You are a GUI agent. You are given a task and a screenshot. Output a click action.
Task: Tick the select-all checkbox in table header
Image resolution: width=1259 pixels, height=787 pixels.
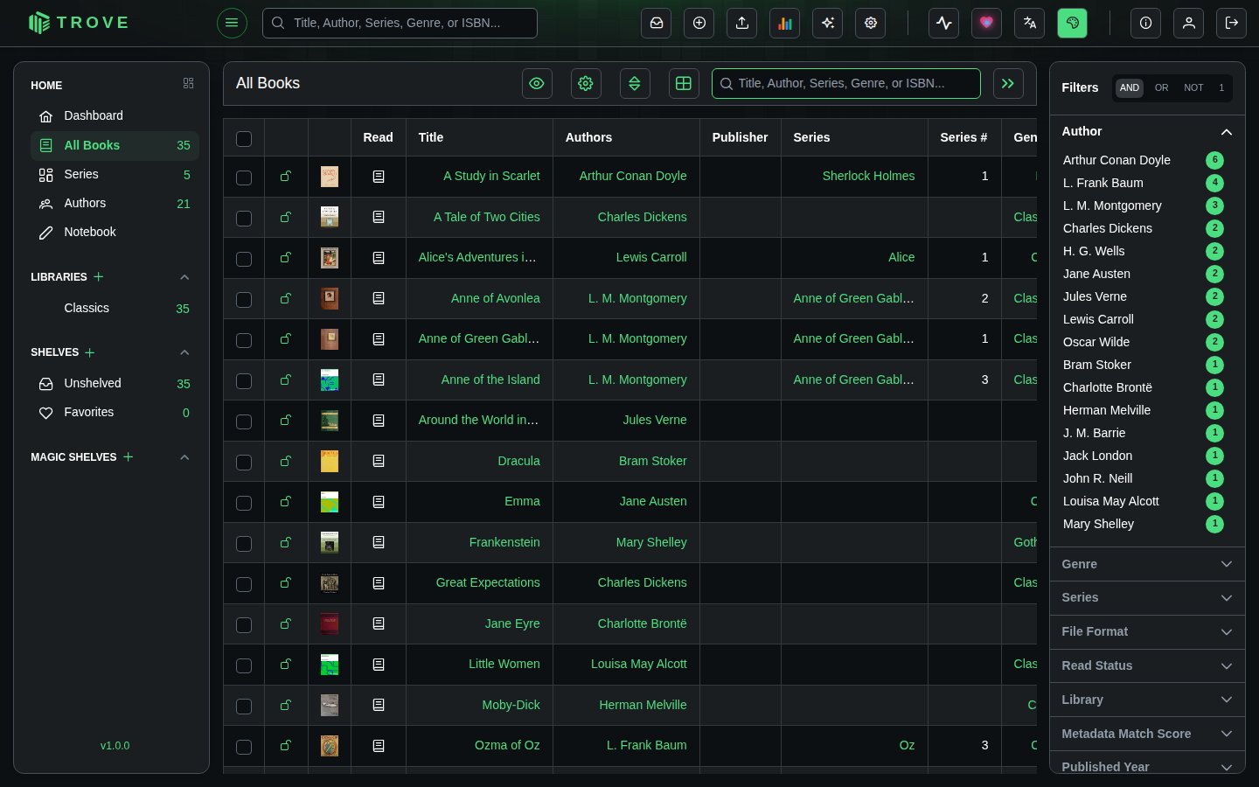click(244, 138)
